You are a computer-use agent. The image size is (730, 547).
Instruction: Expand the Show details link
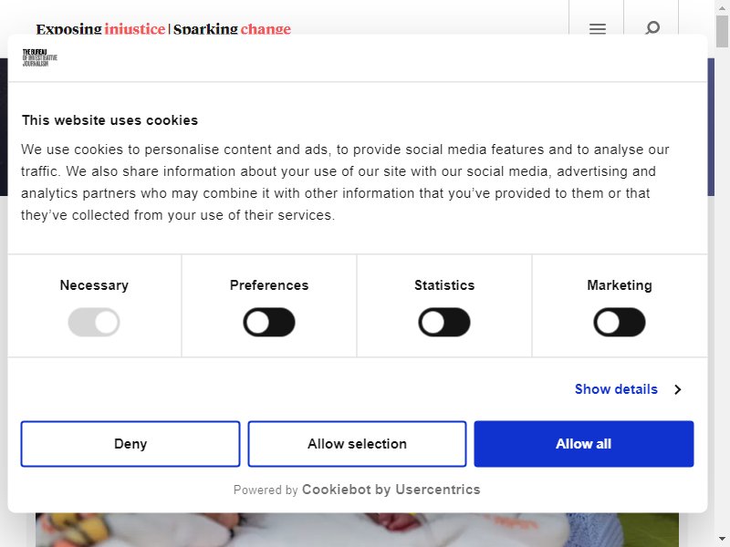[616, 389]
